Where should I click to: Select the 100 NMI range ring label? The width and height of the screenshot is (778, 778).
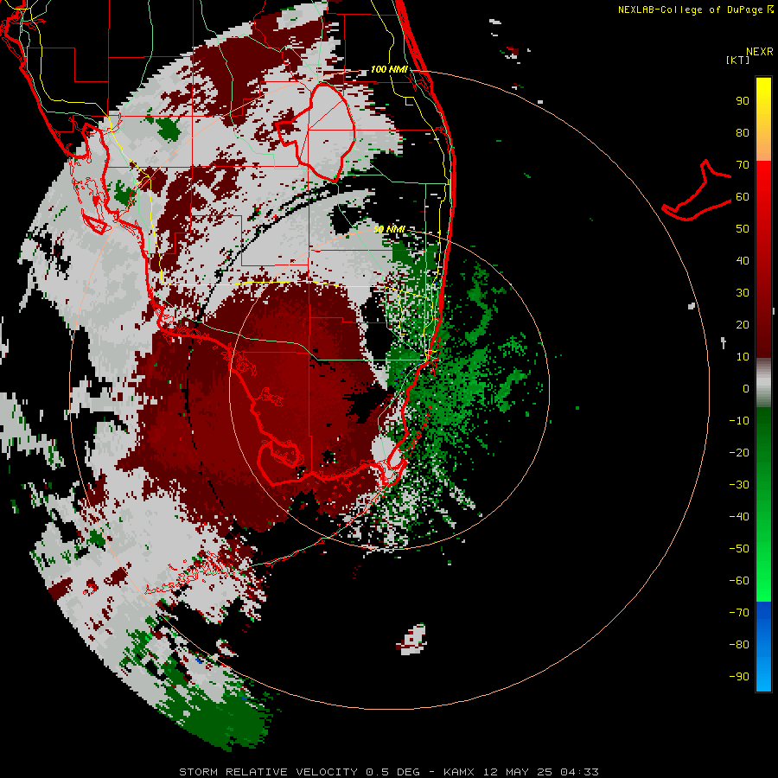pos(389,69)
